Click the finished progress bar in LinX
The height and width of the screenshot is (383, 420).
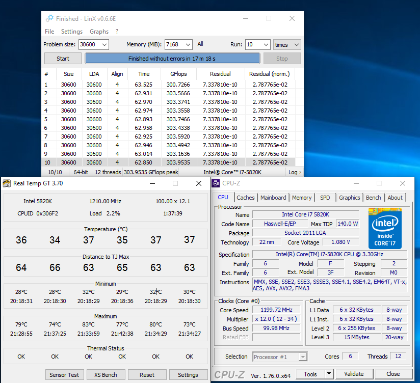click(x=172, y=59)
